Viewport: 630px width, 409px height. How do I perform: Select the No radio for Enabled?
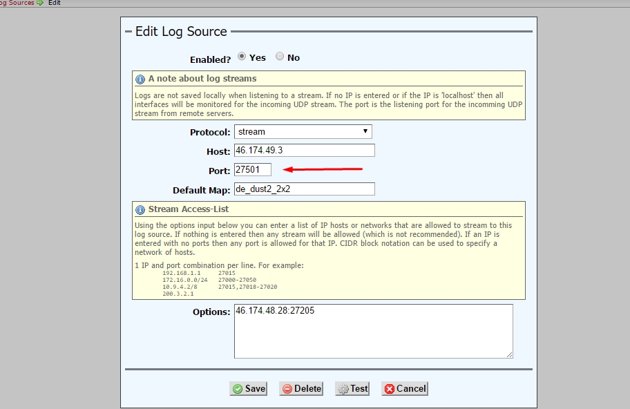tap(280, 57)
